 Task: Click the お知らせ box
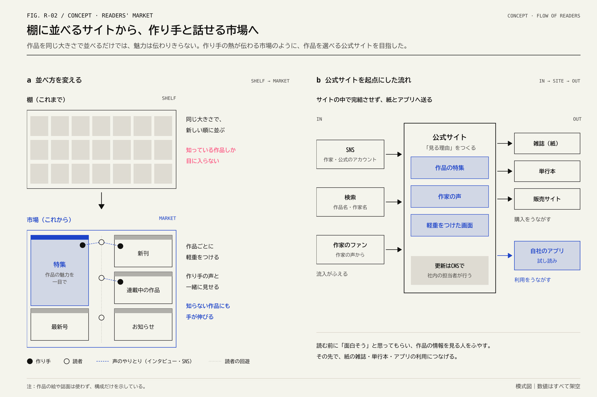pyautogui.click(x=143, y=324)
